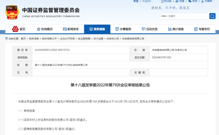Open the 移动端 mobile version link
219x135 pixels.
click(x=166, y=1)
